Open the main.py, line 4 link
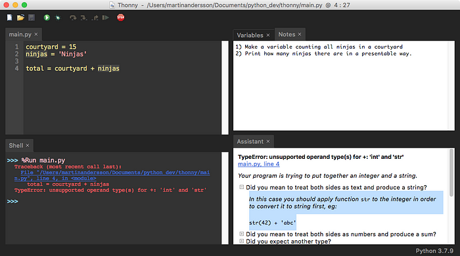460x256 pixels. (258, 164)
